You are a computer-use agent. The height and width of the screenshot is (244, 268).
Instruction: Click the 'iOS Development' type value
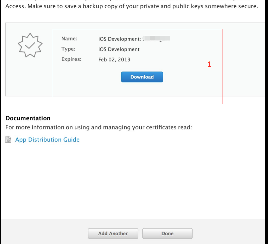[119, 49]
